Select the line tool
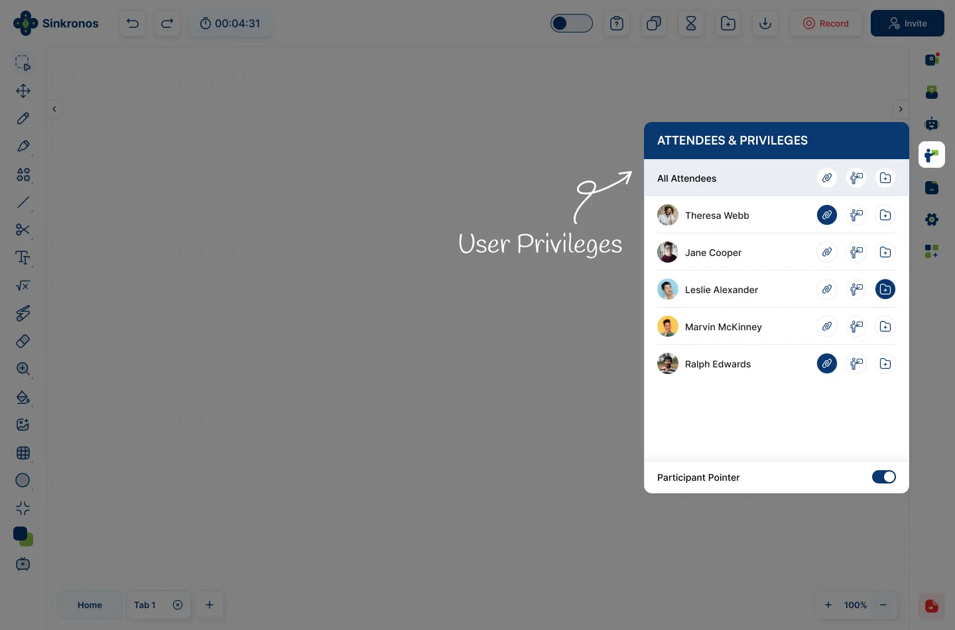The image size is (955, 630). click(x=23, y=202)
